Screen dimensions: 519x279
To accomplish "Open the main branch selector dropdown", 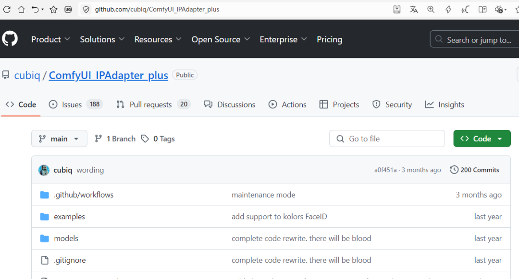I will click(59, 139).
